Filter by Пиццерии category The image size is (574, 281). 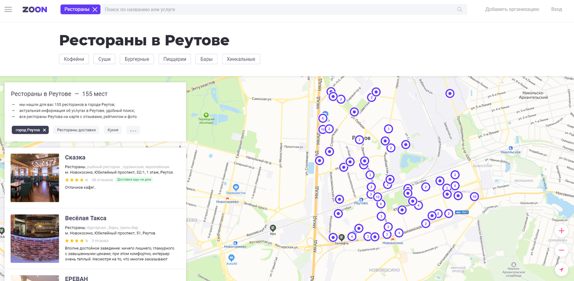click(175, 59)
